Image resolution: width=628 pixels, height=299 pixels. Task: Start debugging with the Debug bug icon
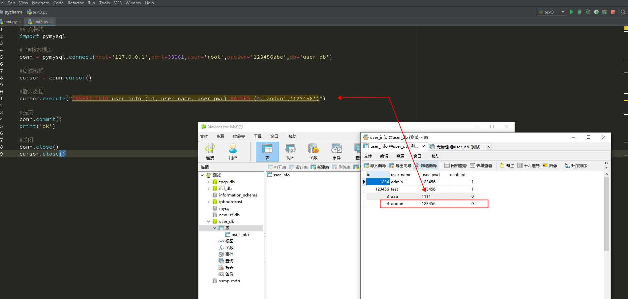pyautogui.click(x=580, y=12)
